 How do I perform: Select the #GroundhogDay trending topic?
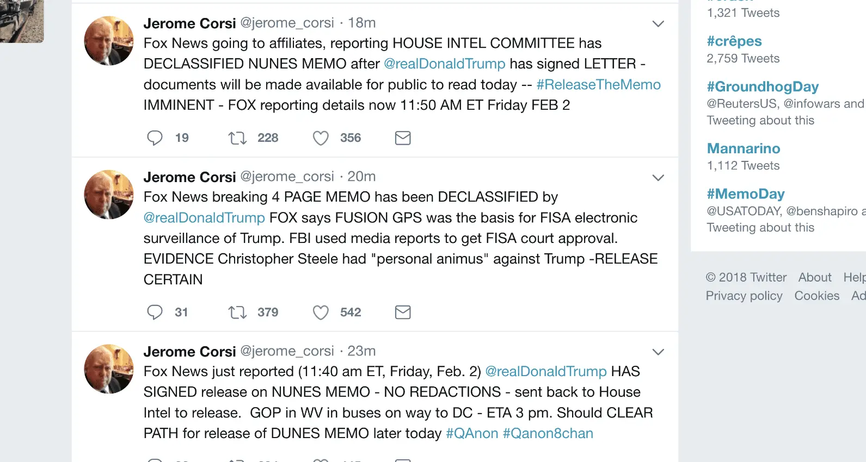click(x=763, y=87)
